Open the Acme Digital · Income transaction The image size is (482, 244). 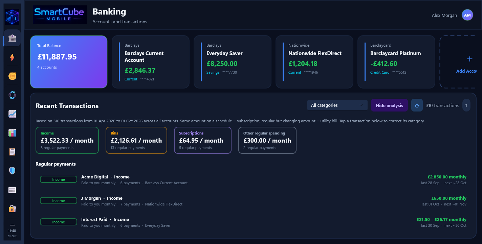click(253, 179)
